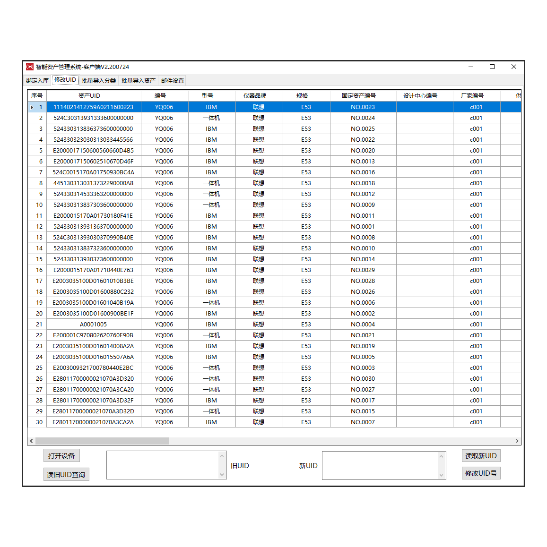Click the 读取新UID button
Viewport: 547px width, 547px height.
481,456
